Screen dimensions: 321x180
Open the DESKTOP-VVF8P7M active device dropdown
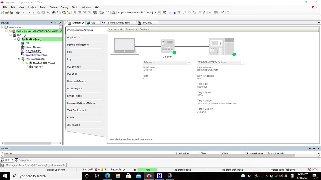point(243,62)
